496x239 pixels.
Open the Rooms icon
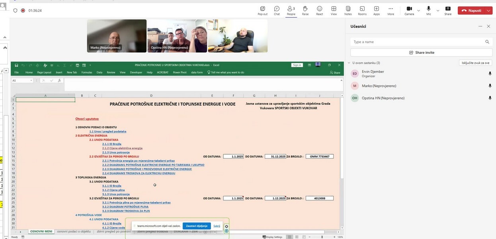[362, 9]
